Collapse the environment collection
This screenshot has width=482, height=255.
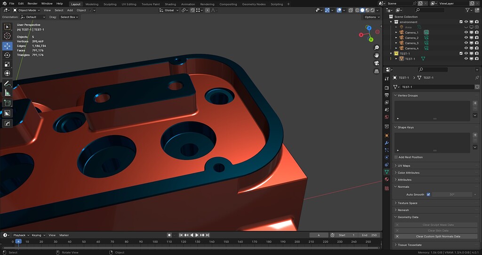click(391, 22)
